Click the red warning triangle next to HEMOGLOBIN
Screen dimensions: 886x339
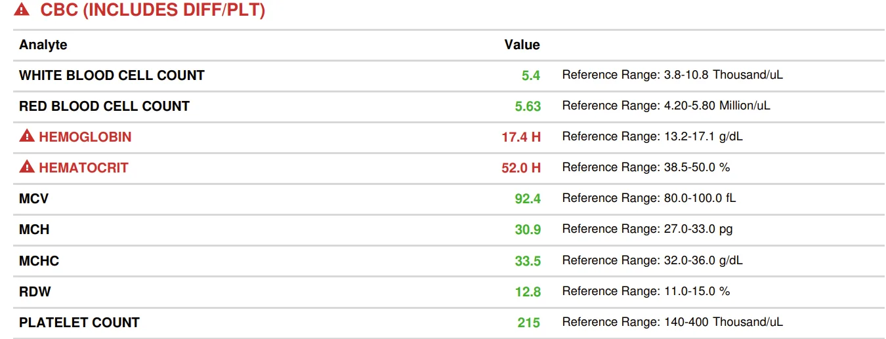[x=26, y=136]
